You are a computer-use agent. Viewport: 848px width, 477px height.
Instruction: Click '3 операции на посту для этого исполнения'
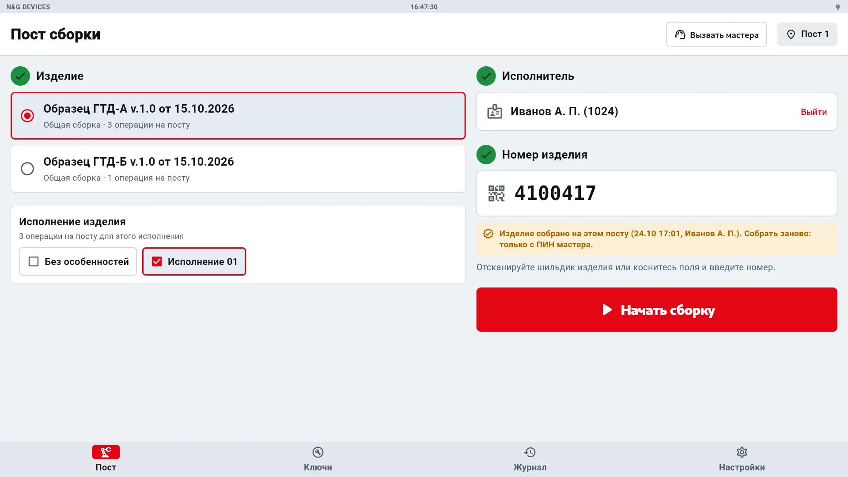point(102,236)
